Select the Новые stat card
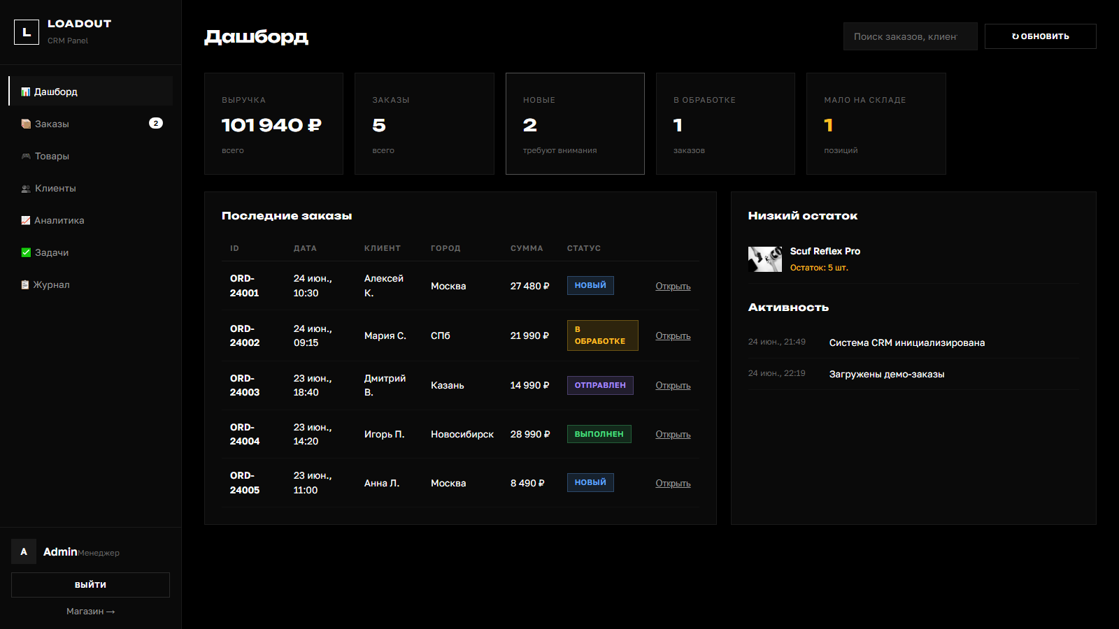This screenshot has width=1119, height=629. (575, 124)
